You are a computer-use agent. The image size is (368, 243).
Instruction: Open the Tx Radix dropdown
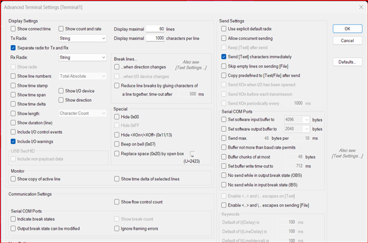click(83, 38)
